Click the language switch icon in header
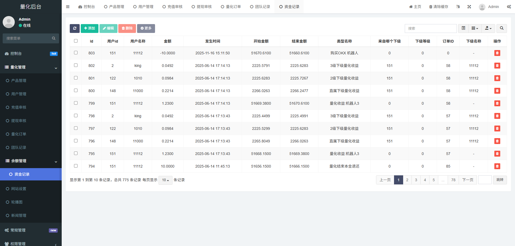The image size is (515, 246). point(458,7)
